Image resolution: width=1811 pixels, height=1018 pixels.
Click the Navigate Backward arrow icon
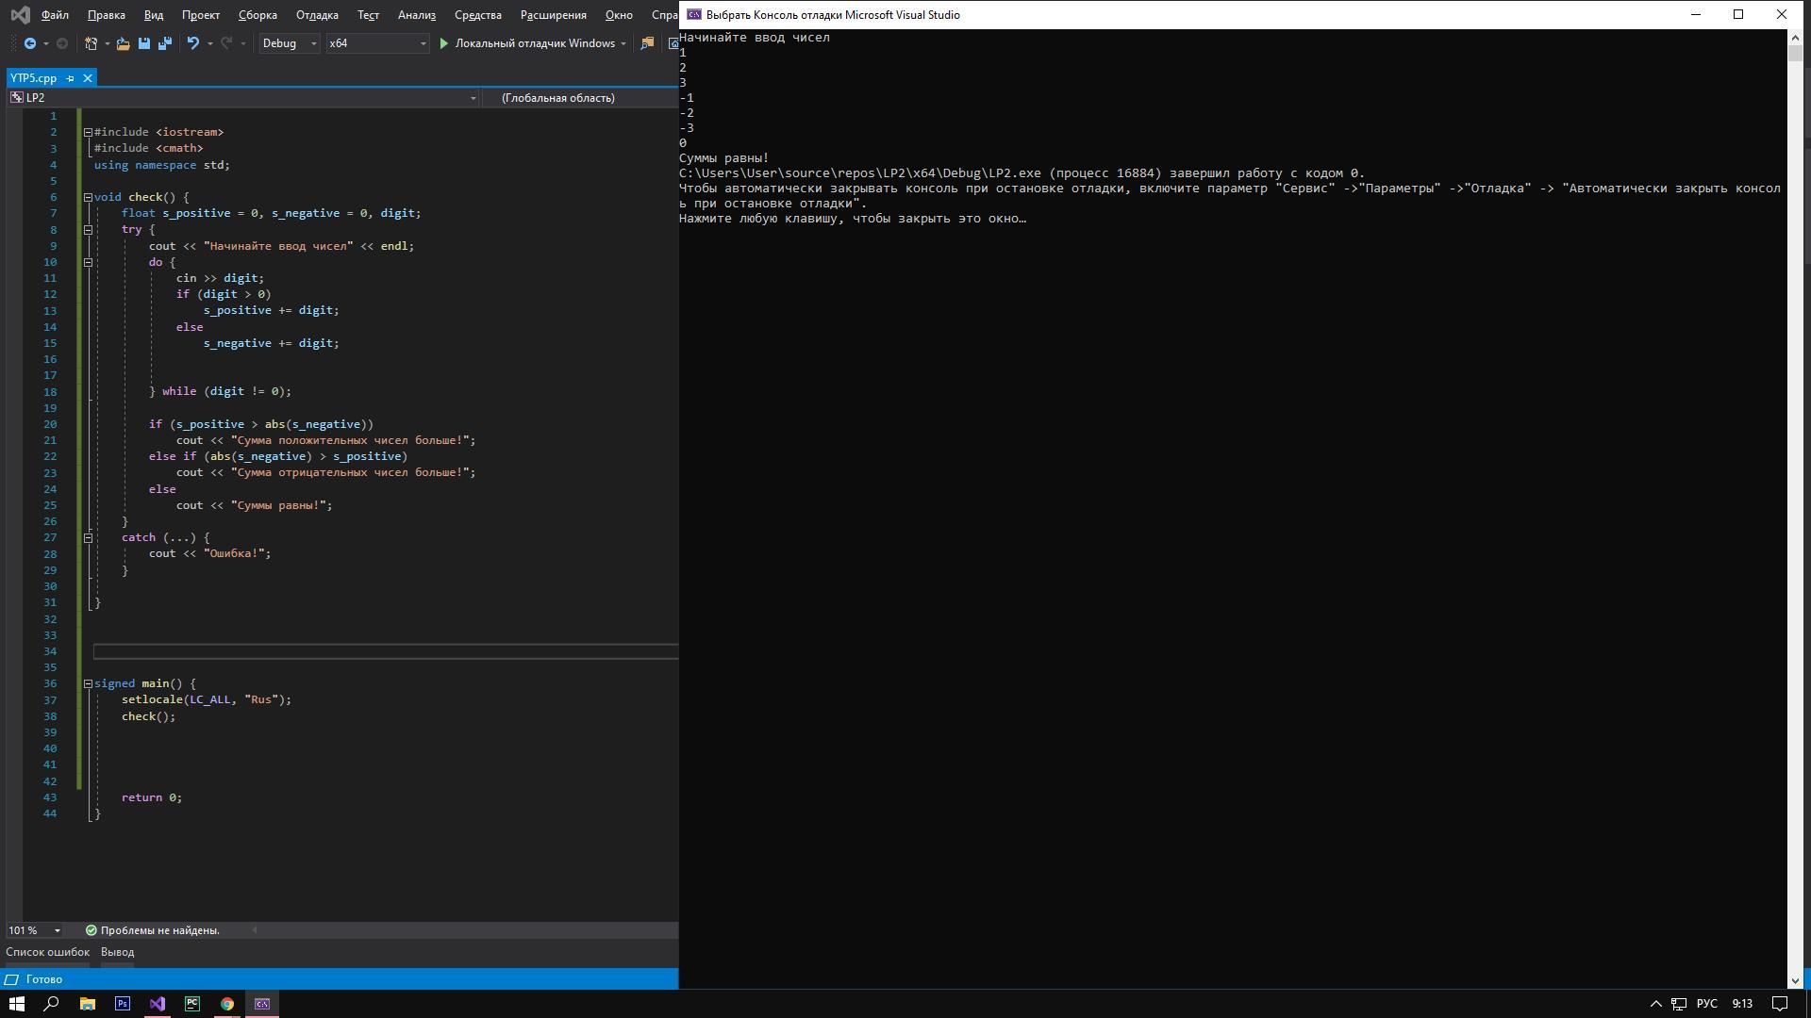pos(30,43)
